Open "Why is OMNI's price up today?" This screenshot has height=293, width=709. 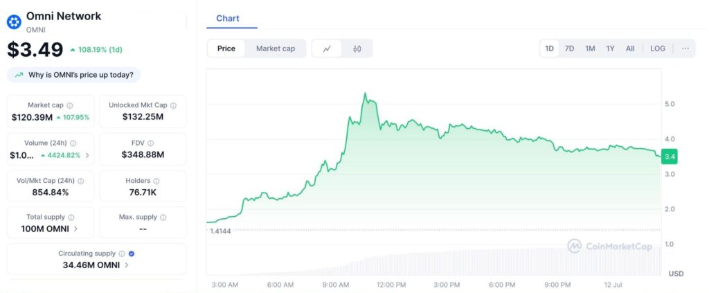click(74, 75)
